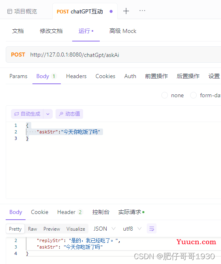
Task: Expand the 自动生成 dropdown arrow
Action: tap(48, 114)
